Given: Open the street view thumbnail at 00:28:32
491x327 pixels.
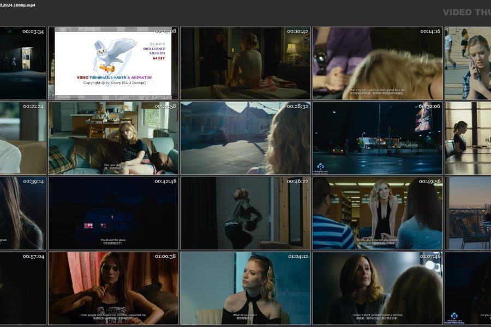Looking at the screenshot, I should (245, 138).
